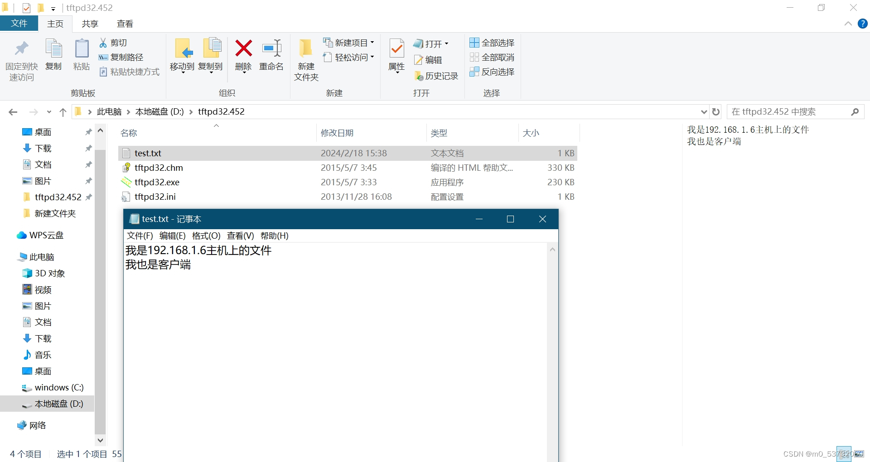The height and width of the screenshot is (462, 870).
Task: Sort by 名称 column header
Action: (217, 133)
